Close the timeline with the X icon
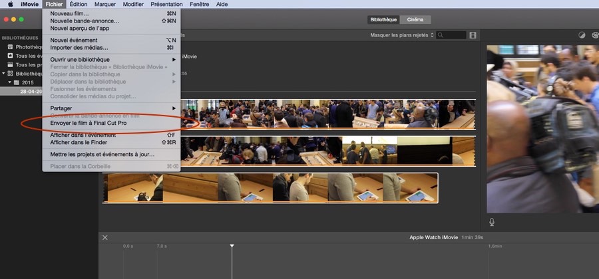This screenshot has width=599, height=279. click(105, 237)
